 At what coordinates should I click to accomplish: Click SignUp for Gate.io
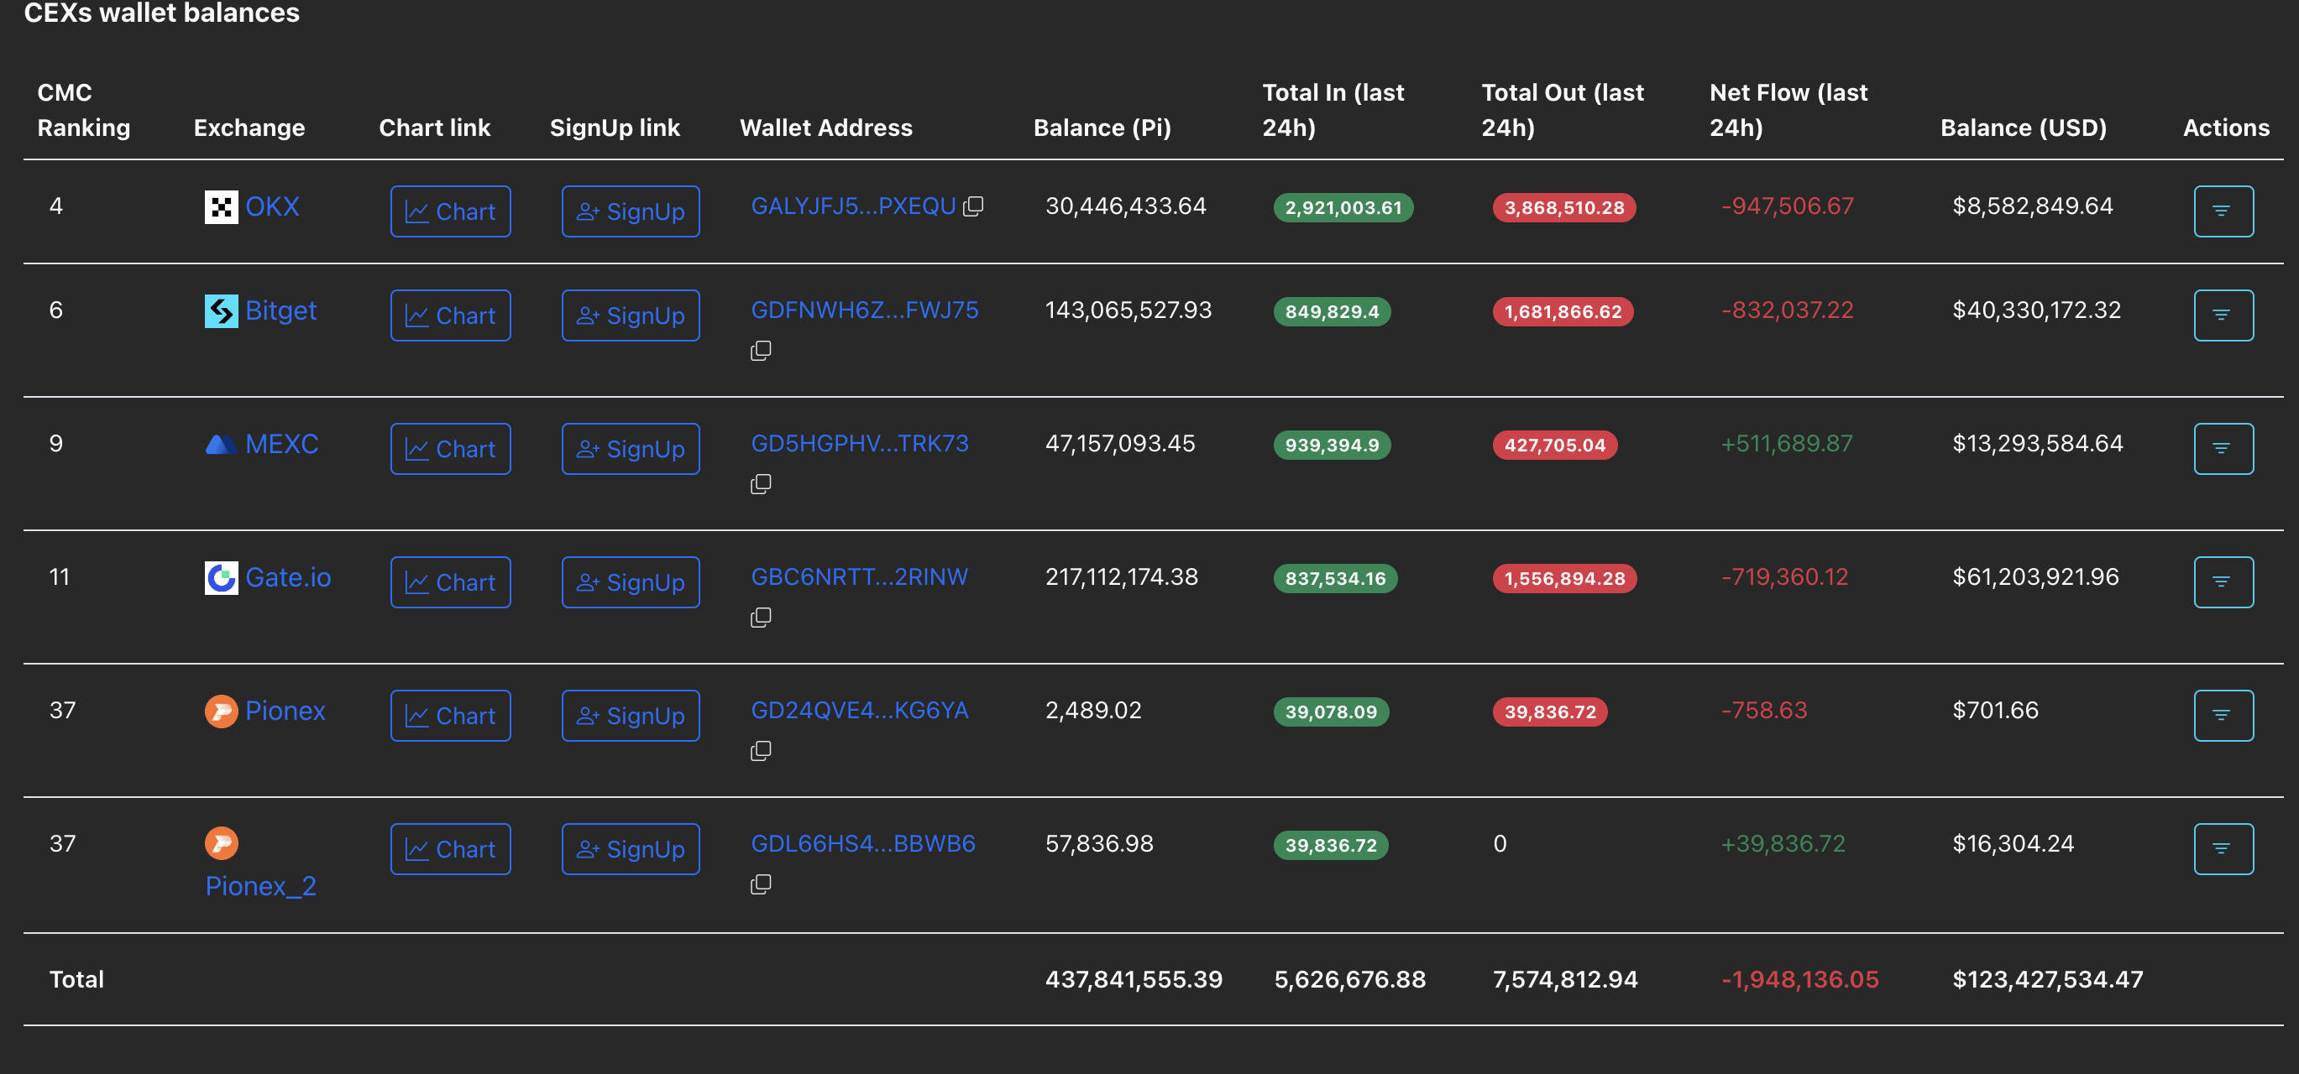[630, 582]
